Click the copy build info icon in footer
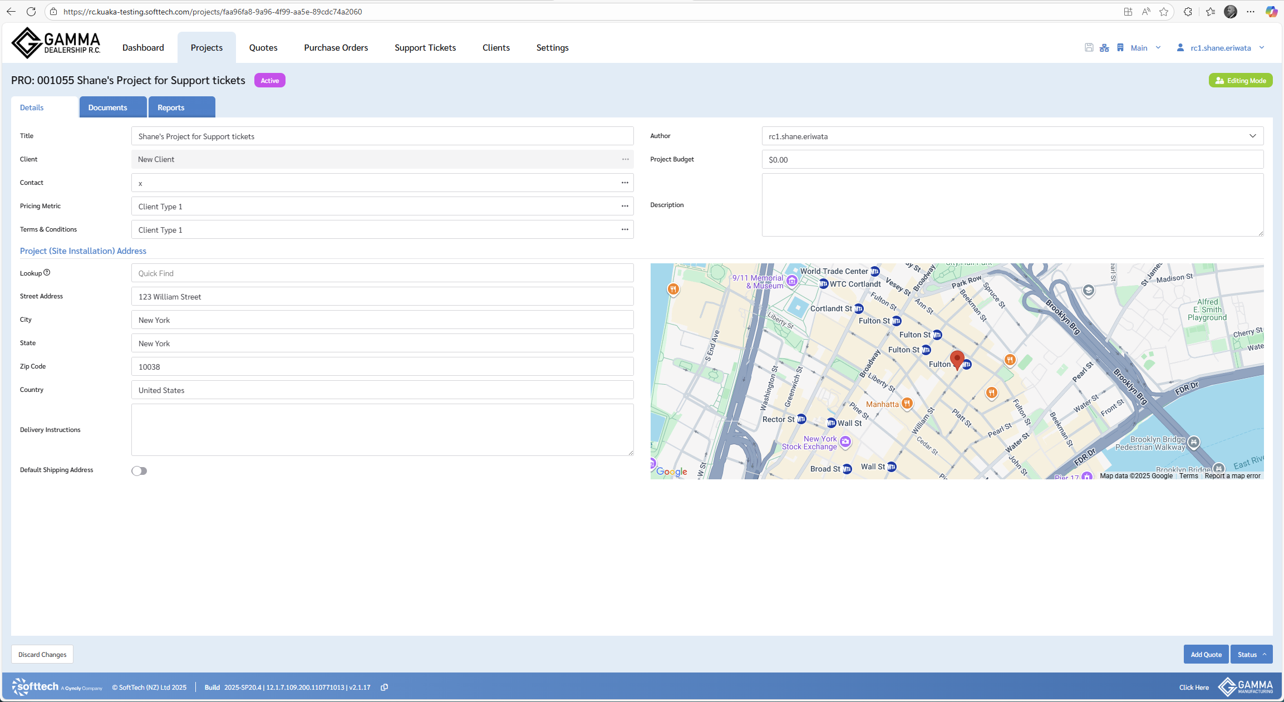Viewport: 1284px width, 702px height. click(384, 688)
